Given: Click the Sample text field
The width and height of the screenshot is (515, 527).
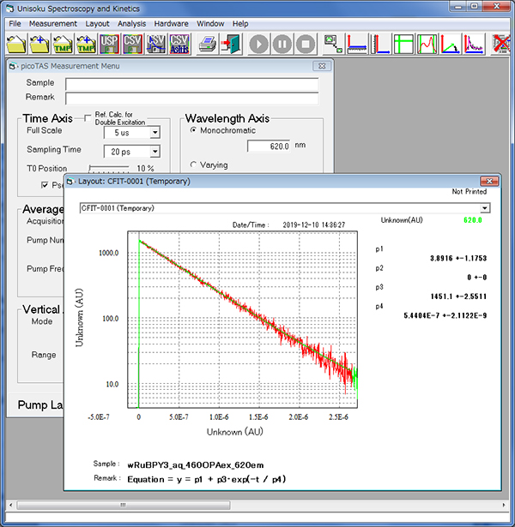Looking at the screenshot, I should click(x=191, y=84).
